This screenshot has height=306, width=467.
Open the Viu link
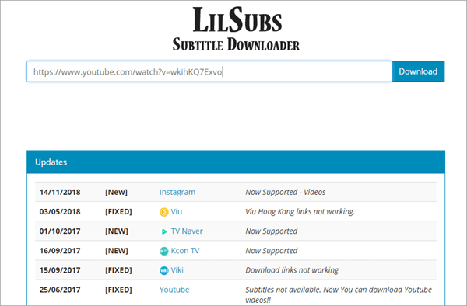[x=177, y=212]
